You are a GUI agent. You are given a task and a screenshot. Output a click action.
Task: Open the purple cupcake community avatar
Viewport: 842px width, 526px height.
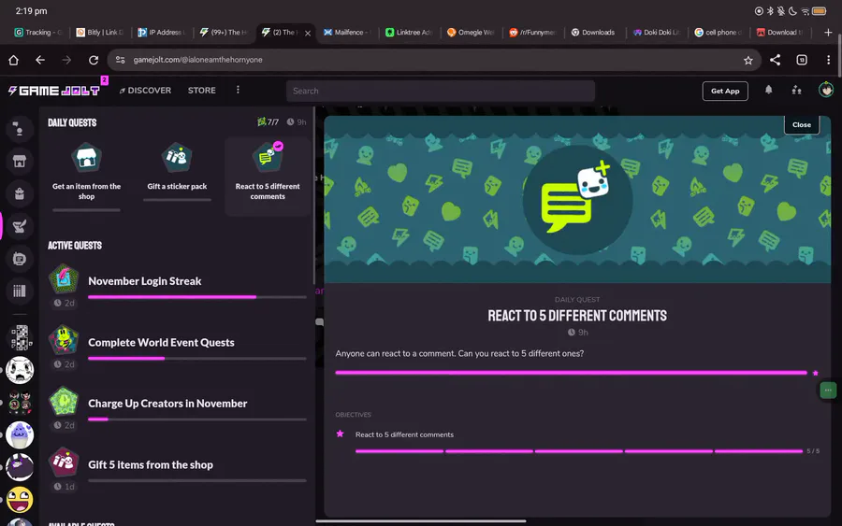[20, 434]
